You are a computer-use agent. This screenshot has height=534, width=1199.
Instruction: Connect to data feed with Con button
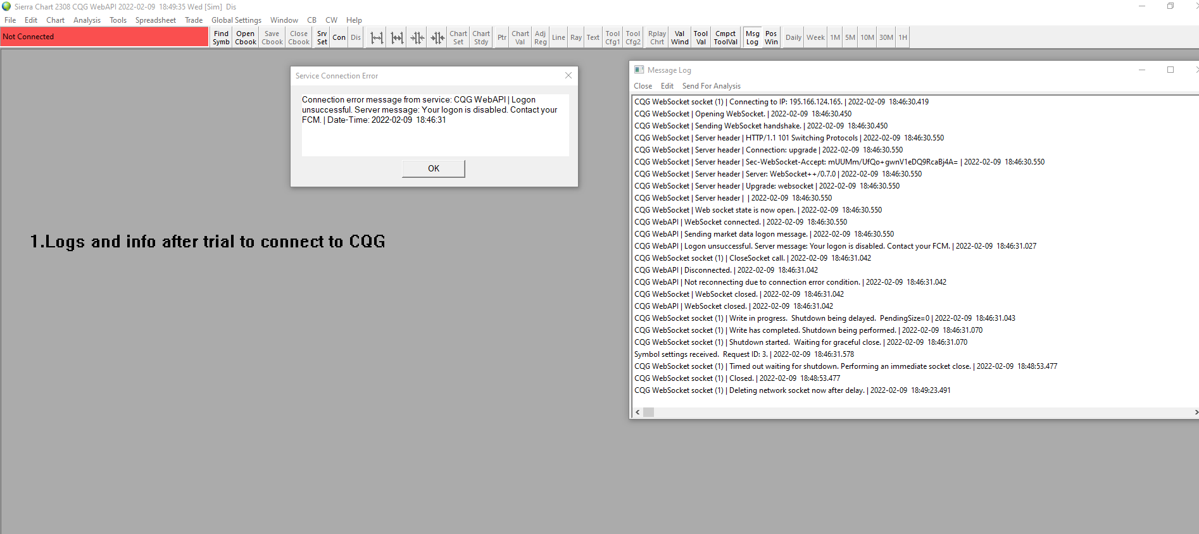339,37
